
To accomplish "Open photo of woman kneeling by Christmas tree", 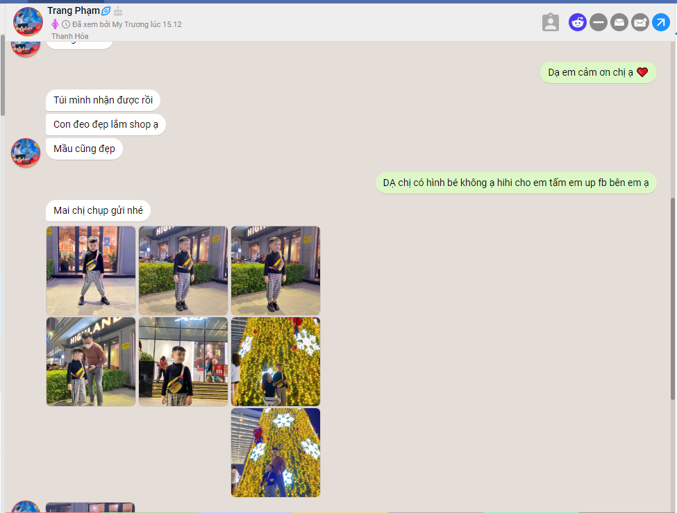I will 276,362.
